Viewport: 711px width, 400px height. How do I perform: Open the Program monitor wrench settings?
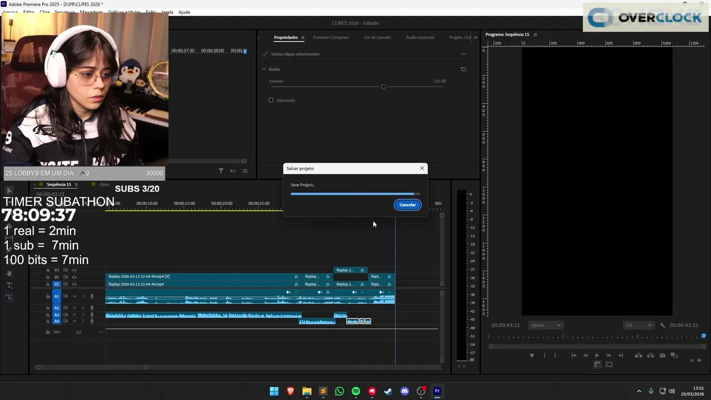coord(662,325)
